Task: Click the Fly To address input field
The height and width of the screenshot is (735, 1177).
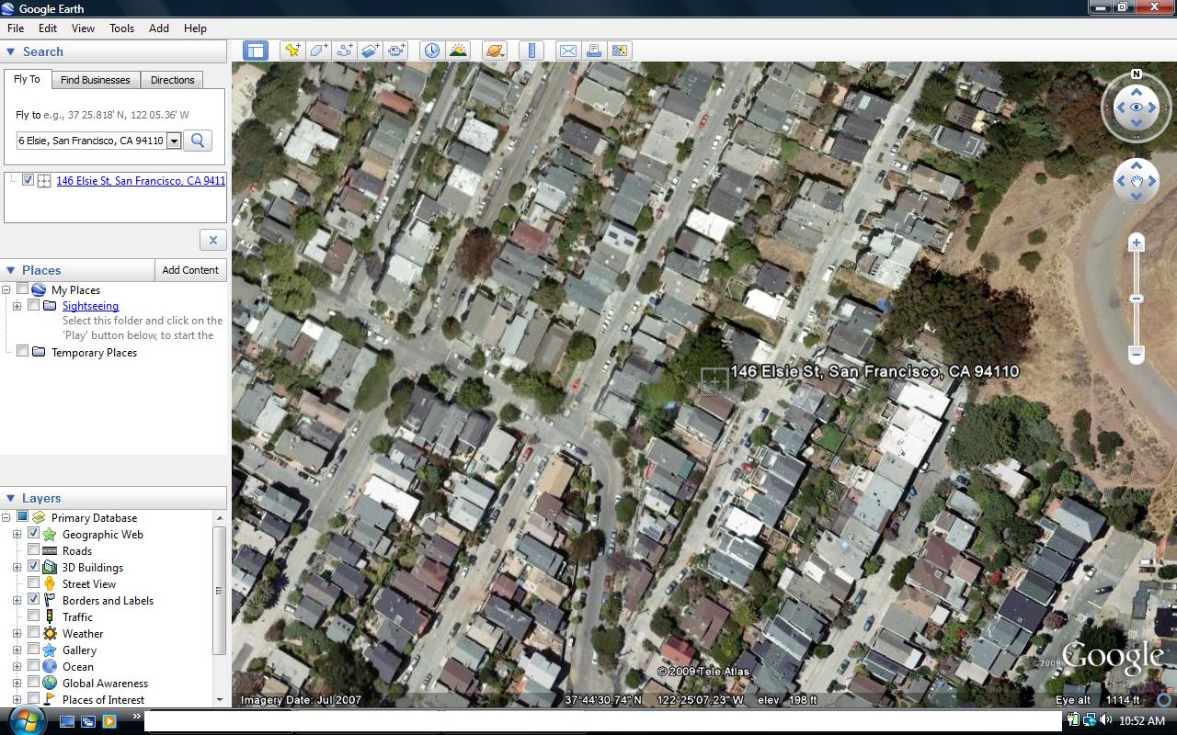Action: (92, 141)
